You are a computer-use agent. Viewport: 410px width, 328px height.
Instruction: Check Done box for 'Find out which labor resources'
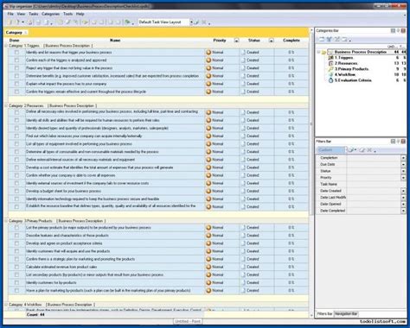tap(16, 136)
